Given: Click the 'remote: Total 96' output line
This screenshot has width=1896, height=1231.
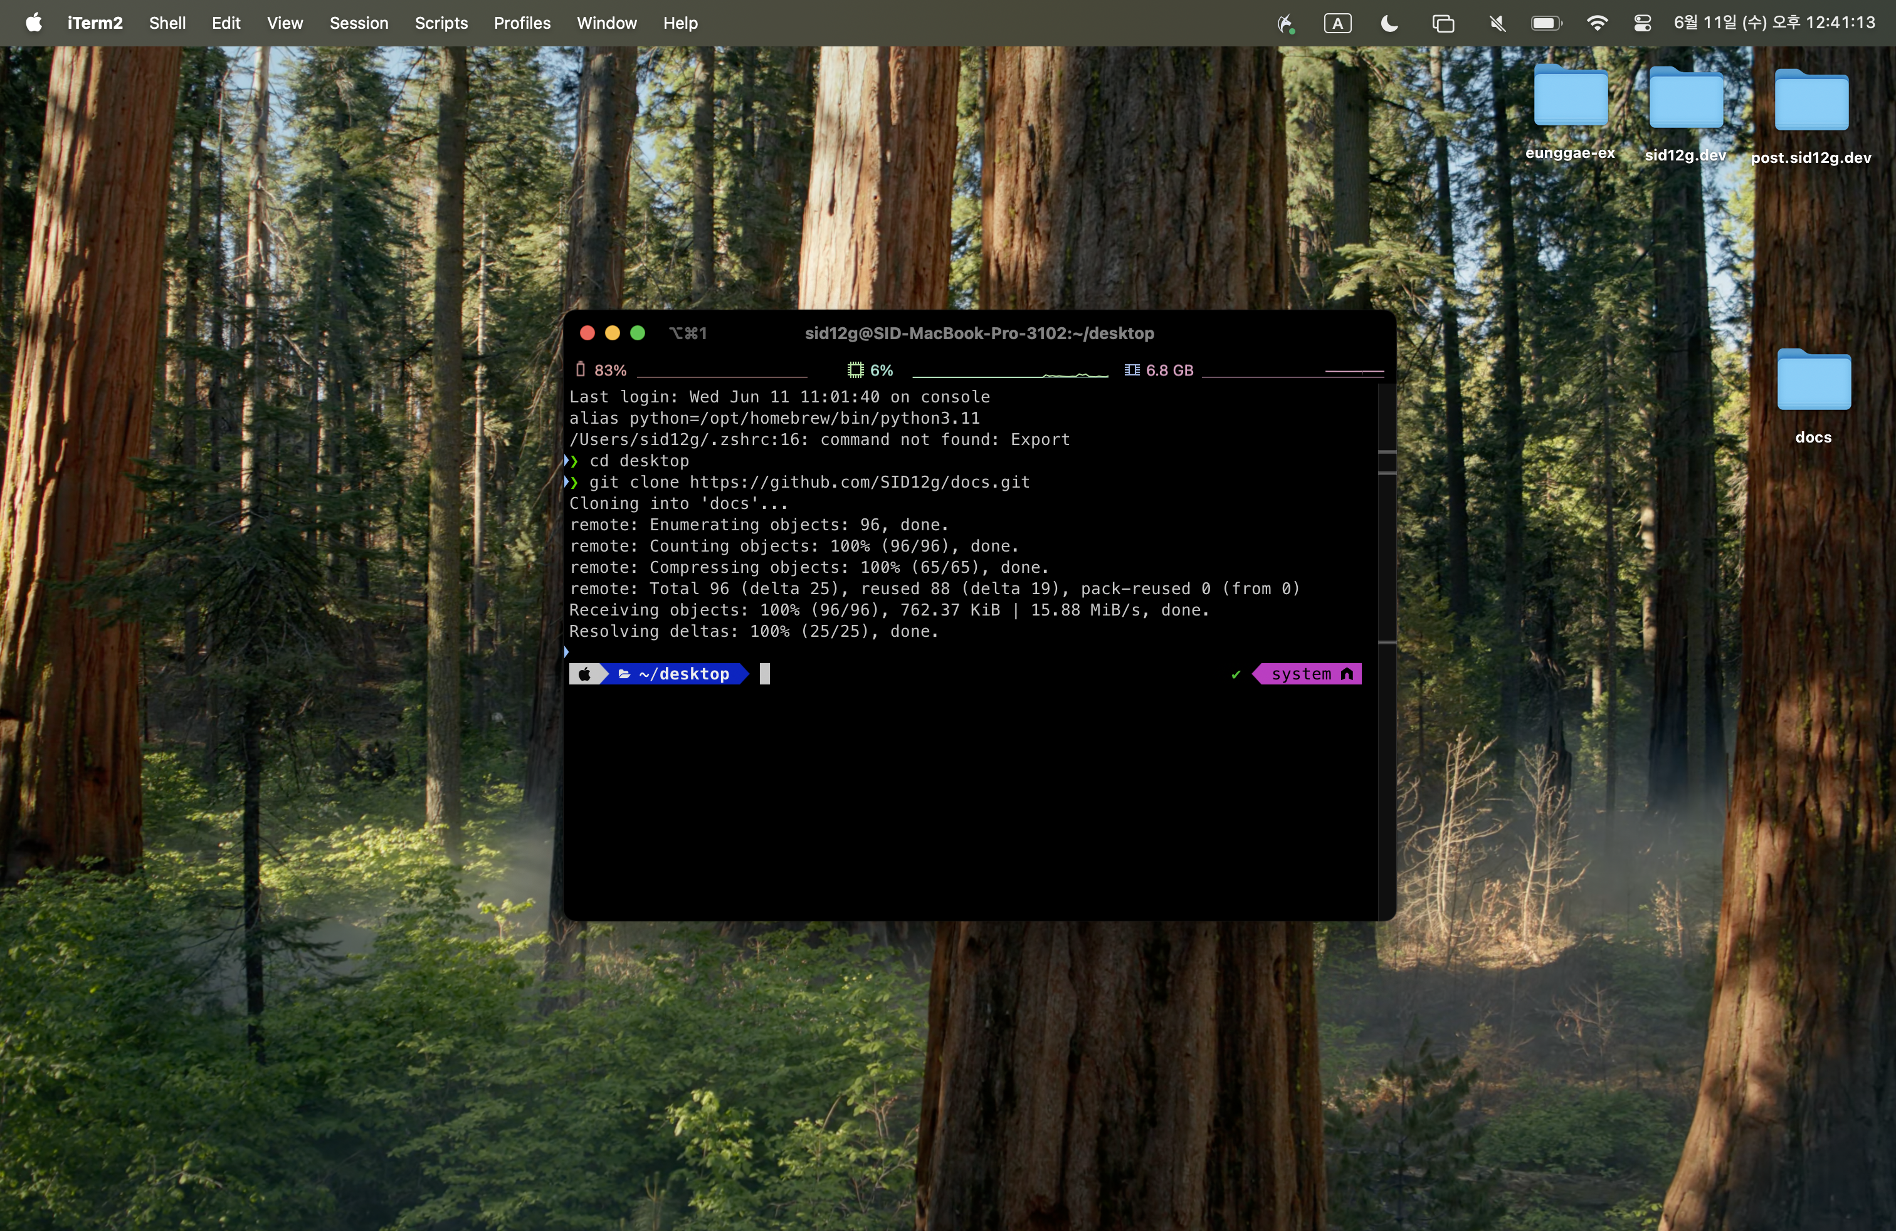Looking at the screenshot, I should 934,589.
